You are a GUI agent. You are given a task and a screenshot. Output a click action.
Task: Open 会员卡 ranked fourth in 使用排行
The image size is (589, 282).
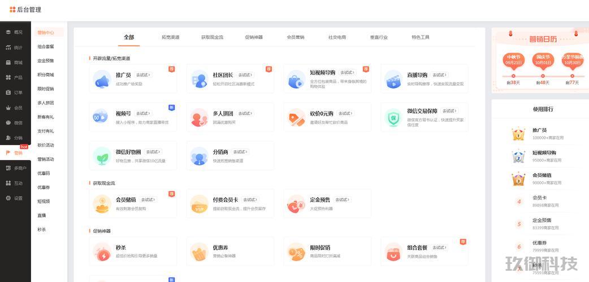pyautogui.click(x=540, y=197)
